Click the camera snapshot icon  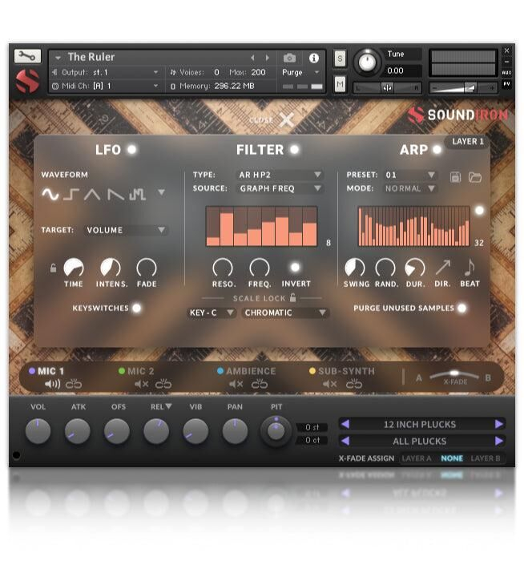tap(289, 58)
